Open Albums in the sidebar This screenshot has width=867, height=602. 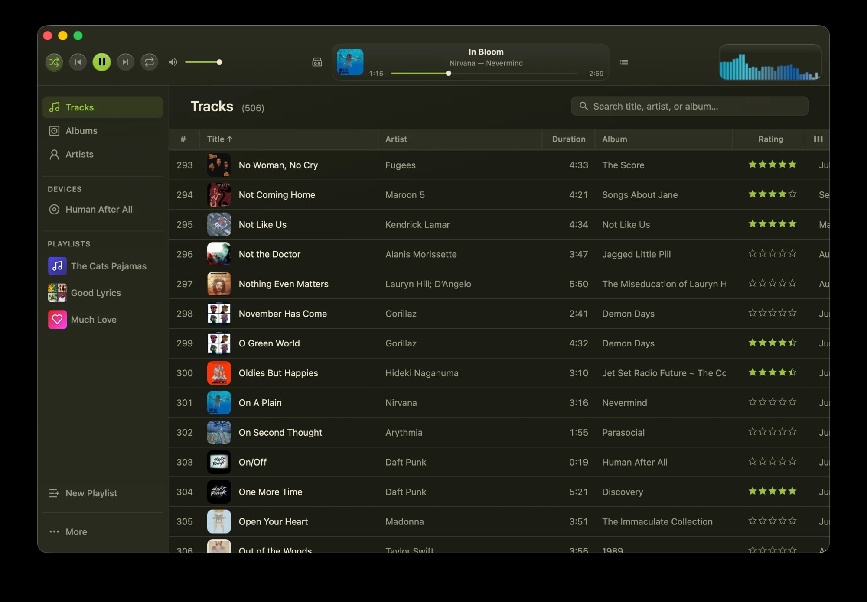103,131
